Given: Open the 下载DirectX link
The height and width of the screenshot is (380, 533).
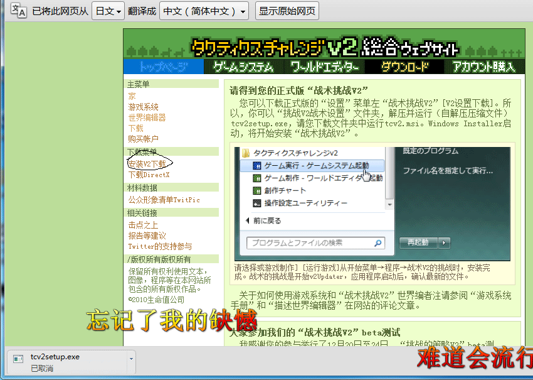Looking at the screenshot, I should click(x=149, y=175).
